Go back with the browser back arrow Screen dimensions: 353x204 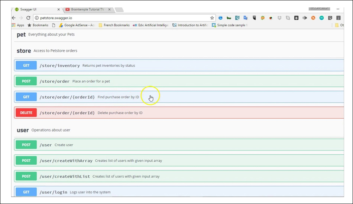tap(14, 18)
